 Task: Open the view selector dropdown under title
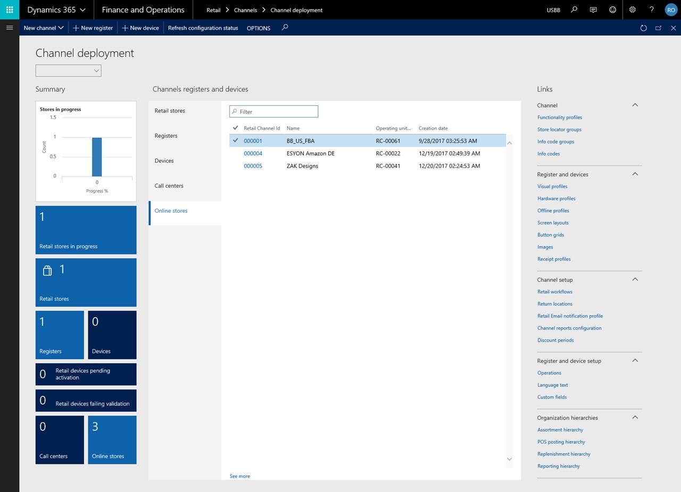tap(68, 70)
